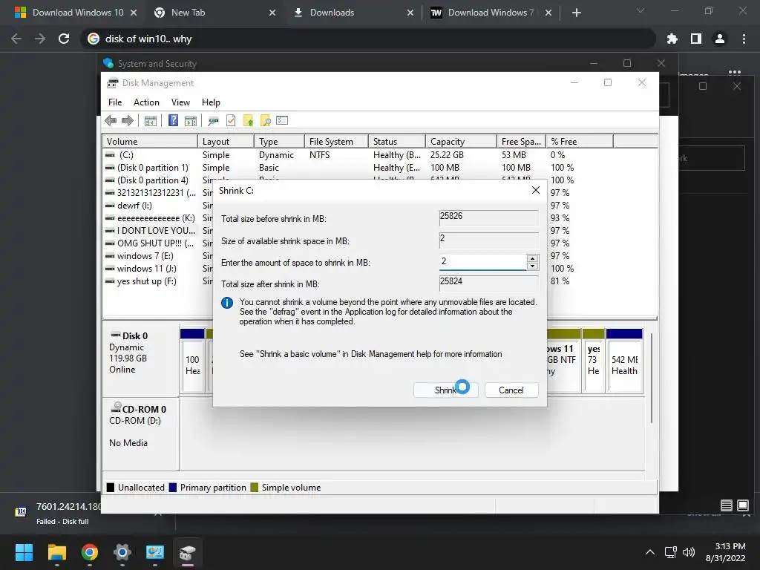Open Chrome three-dot menu
The height and width of the screenshot is (570, 760).
(744, 39)
